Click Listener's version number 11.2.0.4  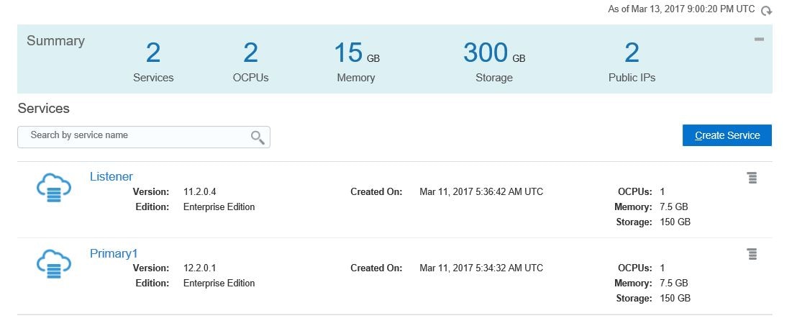pyautogui.click(x=200, y=192)
